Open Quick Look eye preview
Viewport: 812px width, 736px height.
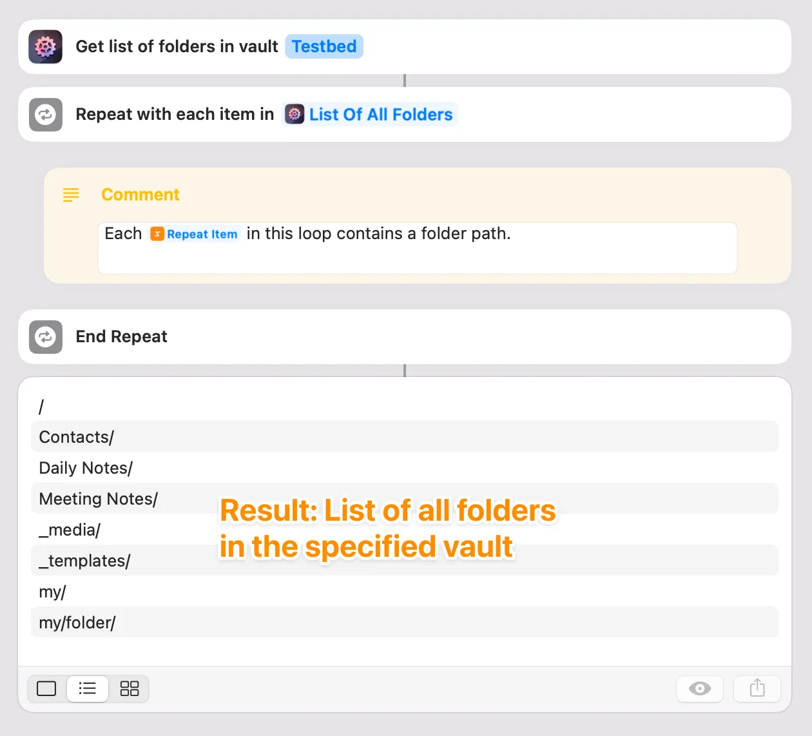[x=699, y=689]
